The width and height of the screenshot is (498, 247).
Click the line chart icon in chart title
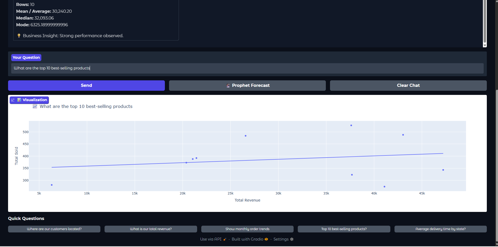click(x=35, y=107)
